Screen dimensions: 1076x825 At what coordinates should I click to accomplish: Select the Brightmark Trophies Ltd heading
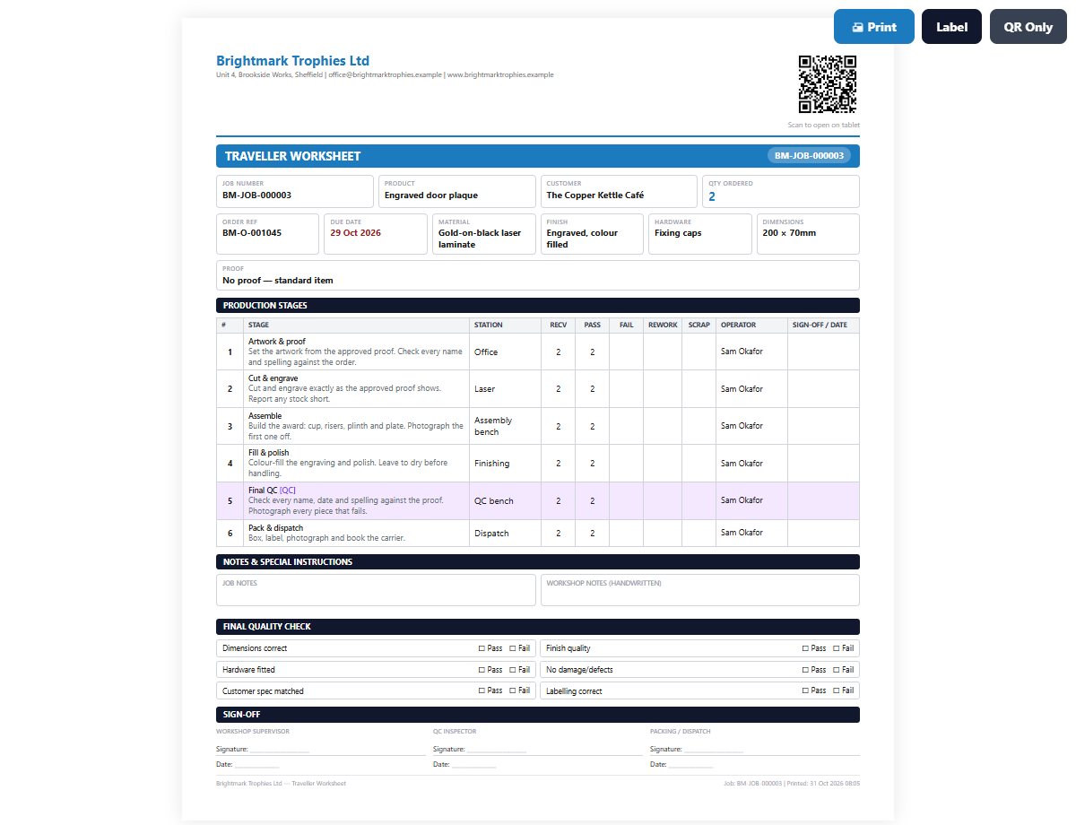coord(292,61)
